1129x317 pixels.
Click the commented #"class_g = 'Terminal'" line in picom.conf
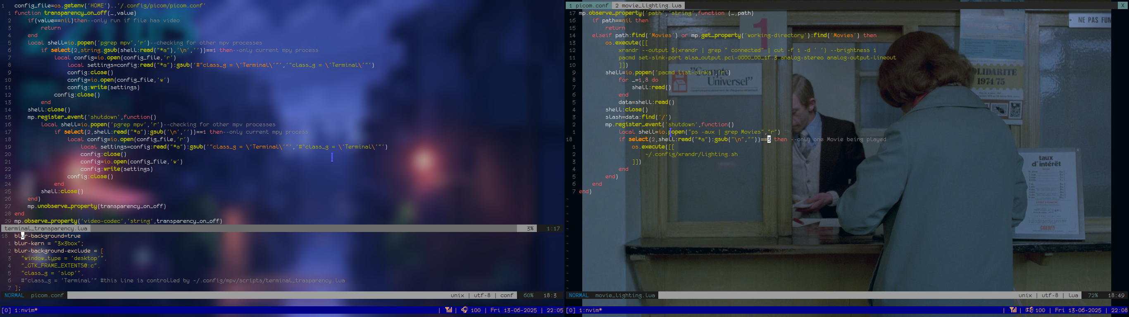click(183, 281)
